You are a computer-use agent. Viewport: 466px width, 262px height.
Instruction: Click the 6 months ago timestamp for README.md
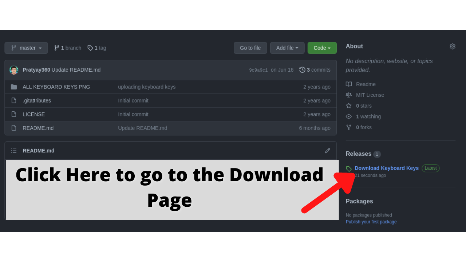(315, 128)
